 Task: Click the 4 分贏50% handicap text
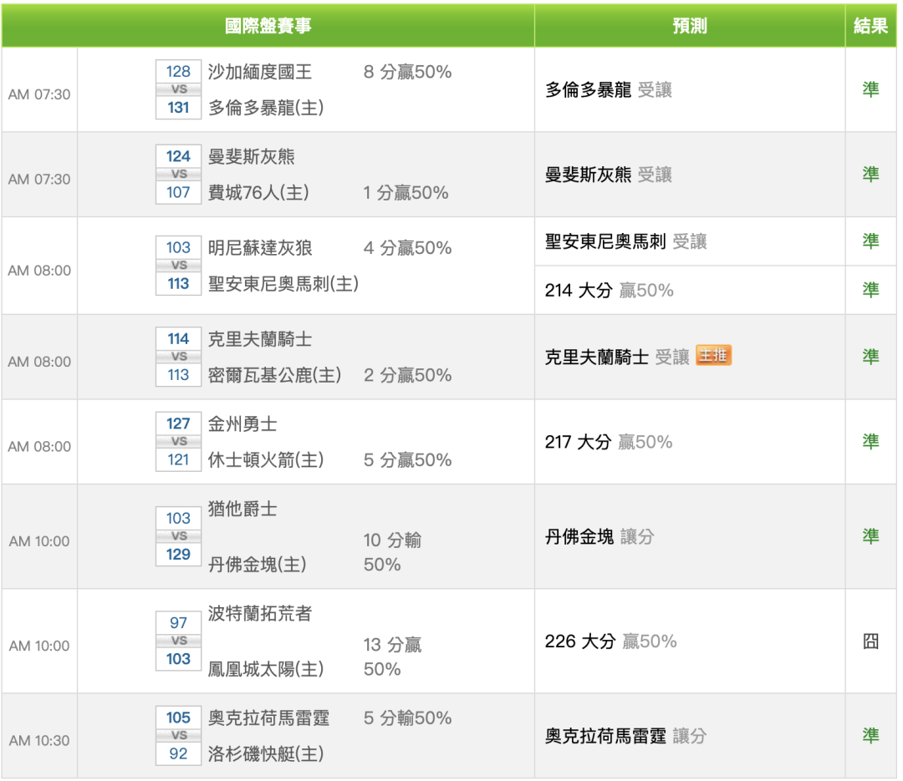point(407,248)
